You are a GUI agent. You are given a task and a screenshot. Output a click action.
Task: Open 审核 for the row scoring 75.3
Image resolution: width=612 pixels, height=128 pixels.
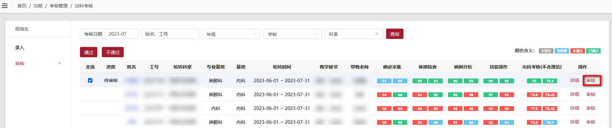click(591, 80)
